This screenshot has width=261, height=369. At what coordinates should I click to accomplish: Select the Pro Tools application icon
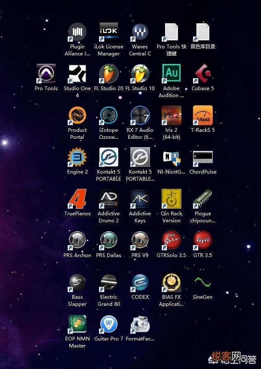coord(46,74)
